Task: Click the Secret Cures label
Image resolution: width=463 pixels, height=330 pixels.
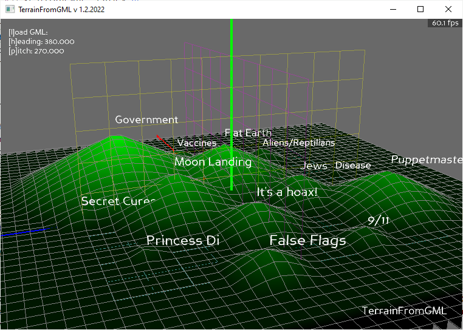Action: pos(118,201)
